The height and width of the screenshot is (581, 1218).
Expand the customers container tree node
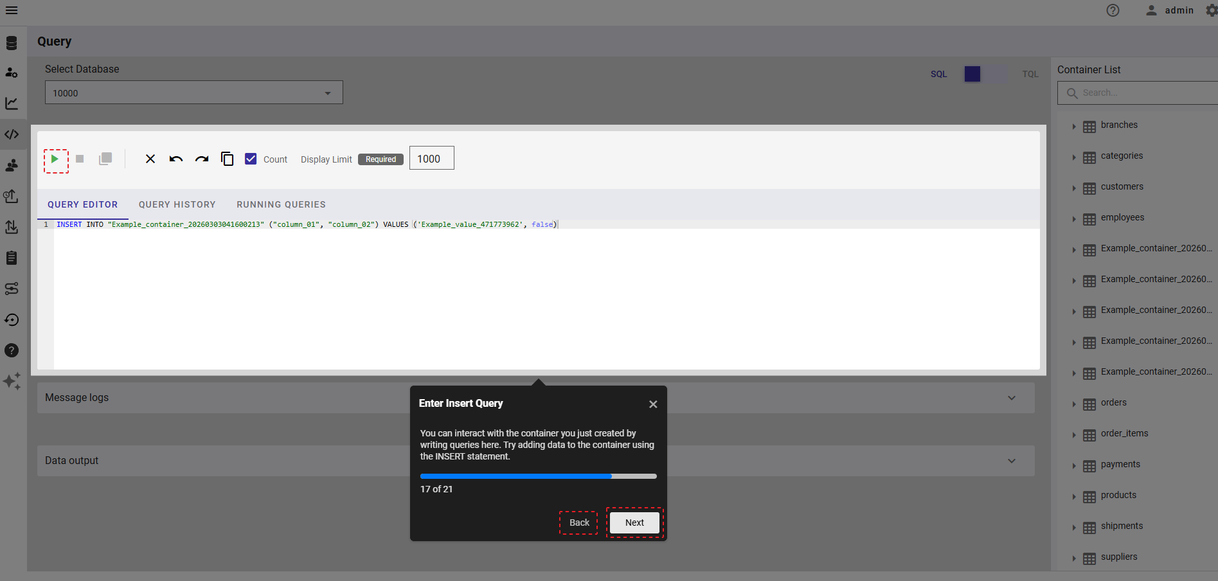pyautogui.click(x=1073, y=188)
